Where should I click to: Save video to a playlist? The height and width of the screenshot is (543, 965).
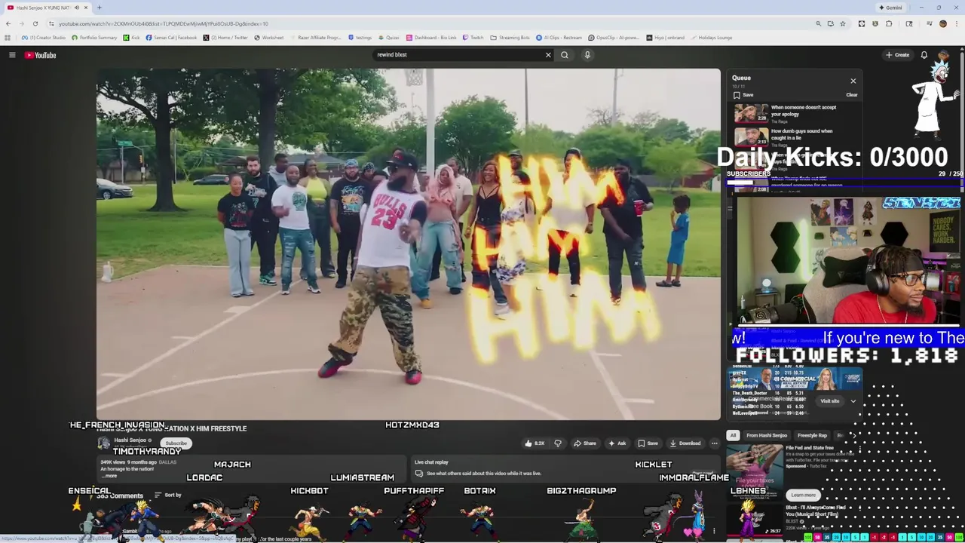(x=648, y=443)
